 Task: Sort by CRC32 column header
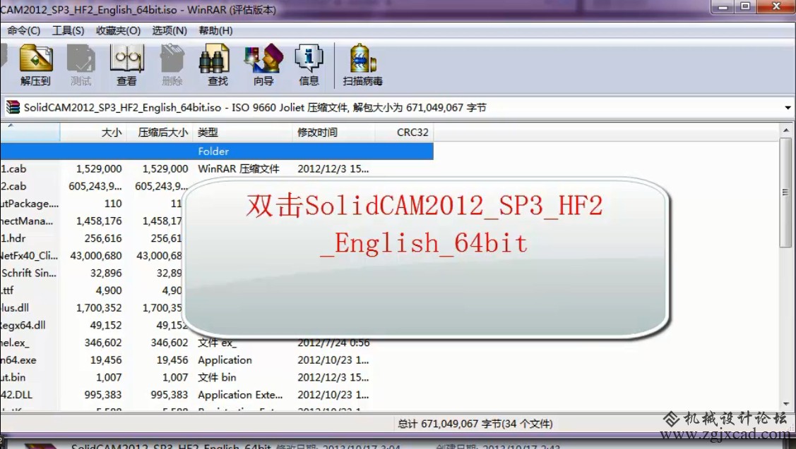(404, 133)
